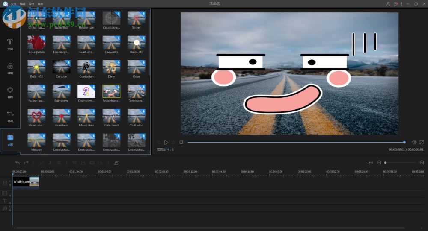This screenshot has height=231, width=428.
Task: Click the undo arrow in timeline toolbar
Action: point(18,163)
